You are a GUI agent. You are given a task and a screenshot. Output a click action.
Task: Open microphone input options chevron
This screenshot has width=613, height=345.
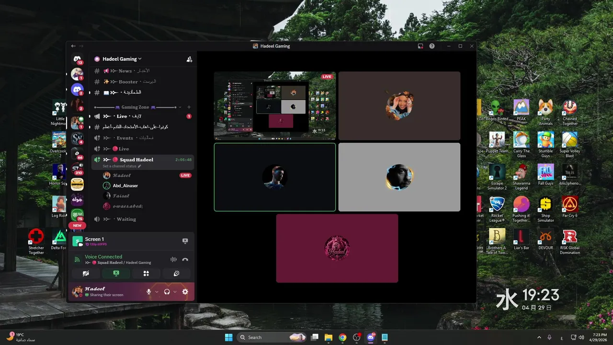pos(157,292)
